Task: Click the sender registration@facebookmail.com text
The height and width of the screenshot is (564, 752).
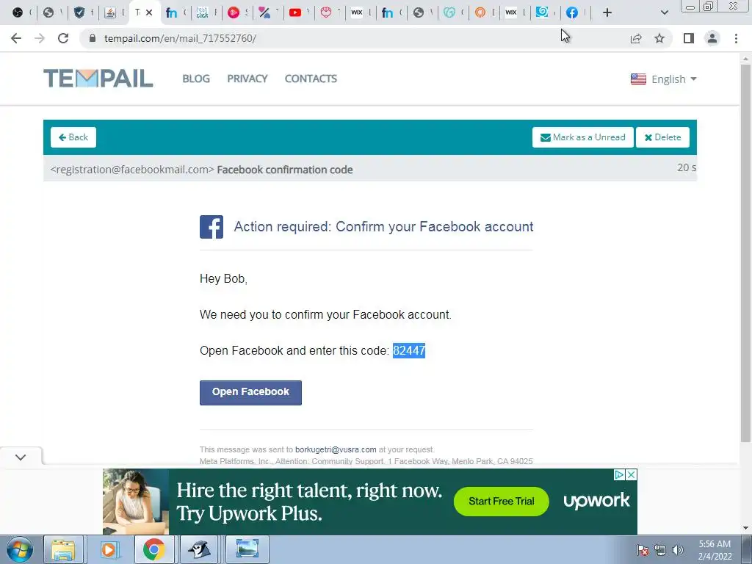Action: tap(132, 170)
